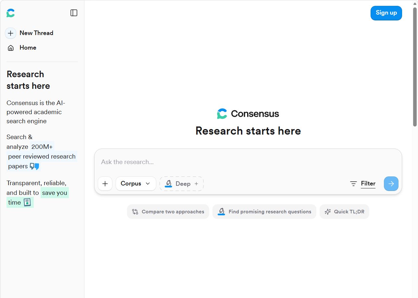418x298 pixels.
Task: Click the Home house icon
Action: point(11,48)
